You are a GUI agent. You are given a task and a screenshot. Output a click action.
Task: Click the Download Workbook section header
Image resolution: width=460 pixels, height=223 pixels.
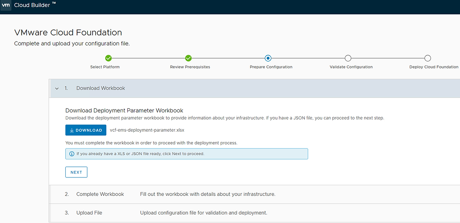(x=100, y=88)
